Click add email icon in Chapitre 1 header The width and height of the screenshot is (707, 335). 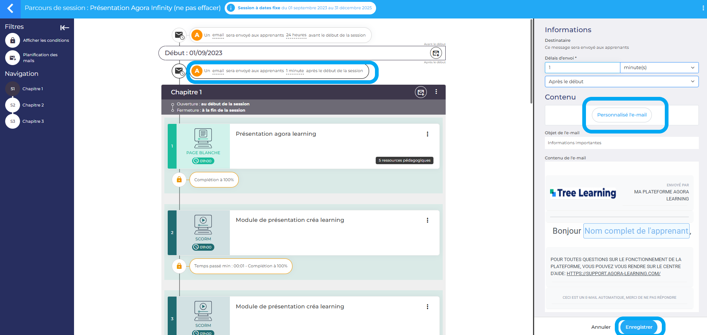coord(421,92)
